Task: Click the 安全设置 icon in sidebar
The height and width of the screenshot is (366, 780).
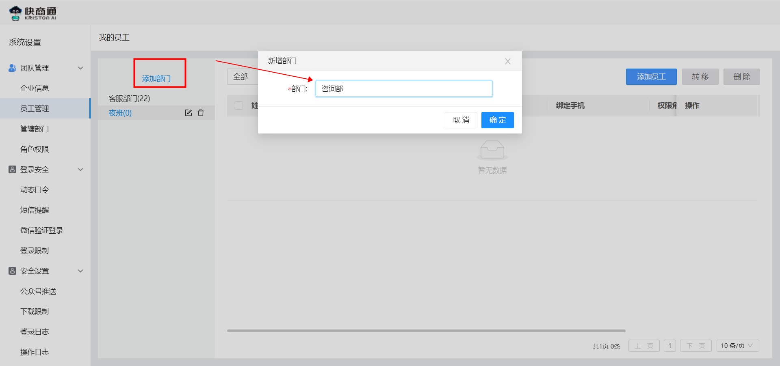Action: (12, 271)
